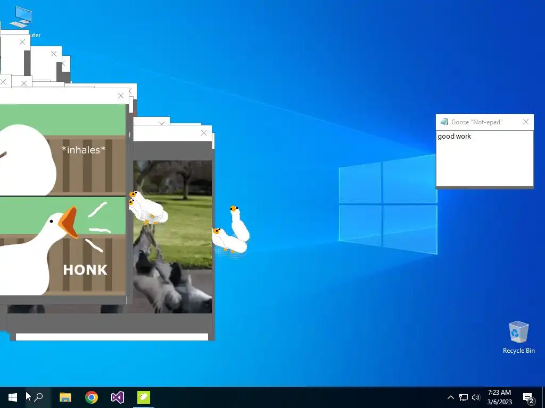Click the HONK goose meme image
The width and height of the screenshot is (545, 408).
tap(63, 200)
